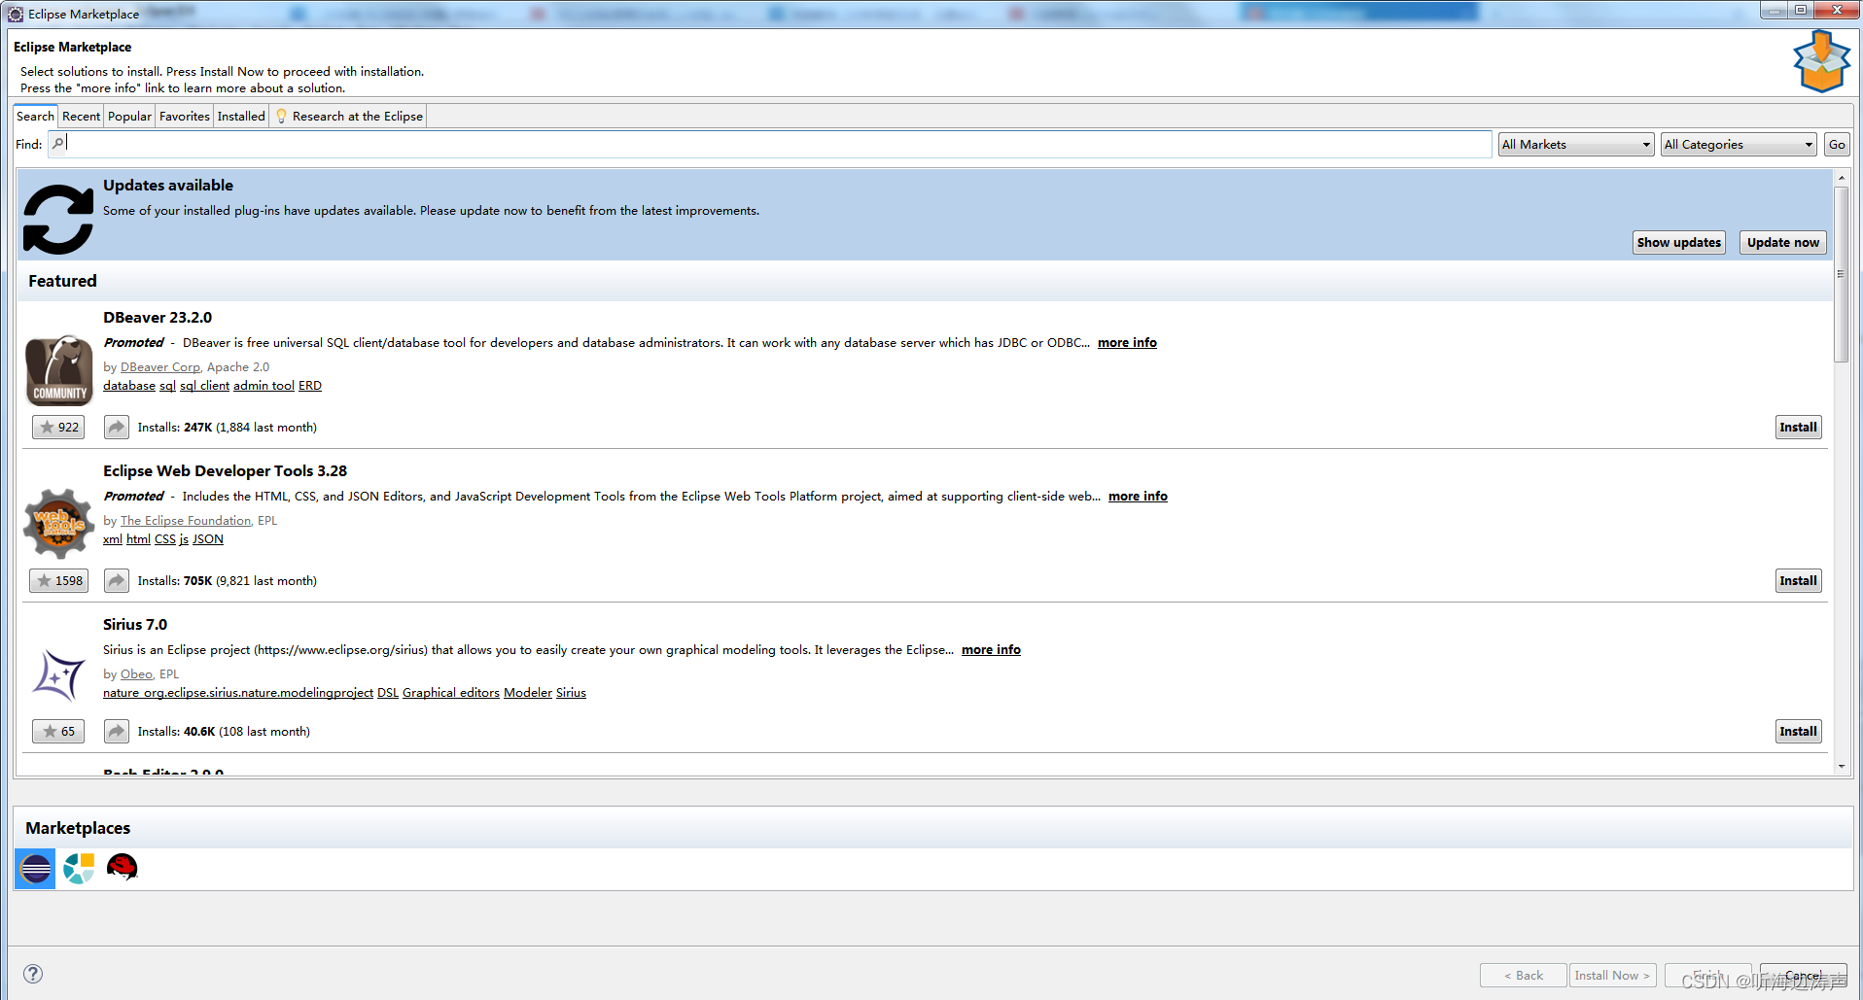Screen dimensions: 1863x1000
Task: Switch to the Installed tab
Action: [x=241, y=116]
